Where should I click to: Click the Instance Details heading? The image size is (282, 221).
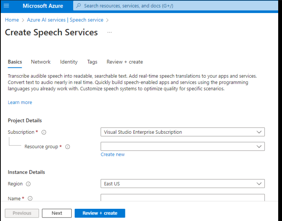click(x=26, y=172)
